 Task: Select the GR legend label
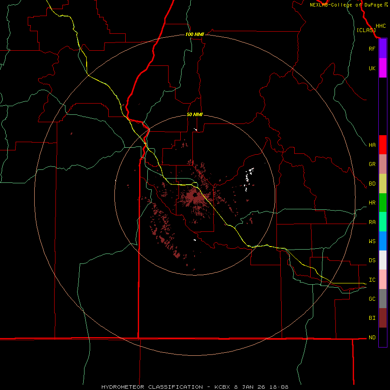click(372, 164)
